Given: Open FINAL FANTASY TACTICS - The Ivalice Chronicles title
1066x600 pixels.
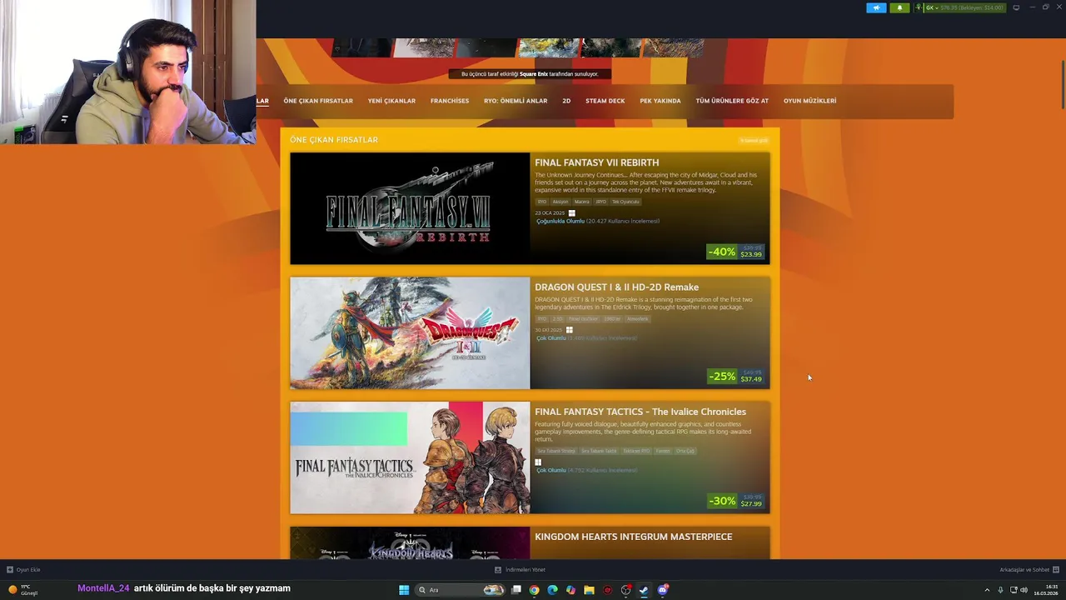Looking at the screenshot, I should click(640, 412).
